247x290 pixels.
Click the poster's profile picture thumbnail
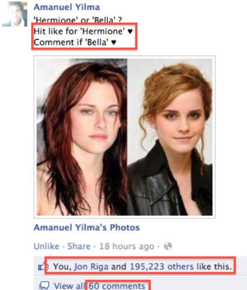pos(15,14)
